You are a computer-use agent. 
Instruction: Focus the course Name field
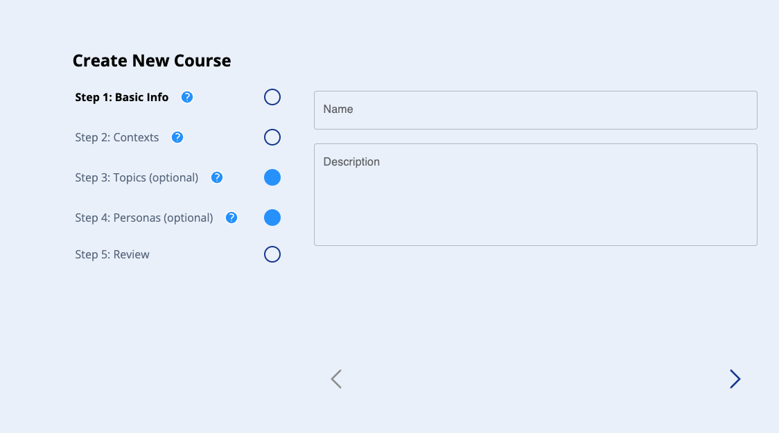click(x=535, y=109)
